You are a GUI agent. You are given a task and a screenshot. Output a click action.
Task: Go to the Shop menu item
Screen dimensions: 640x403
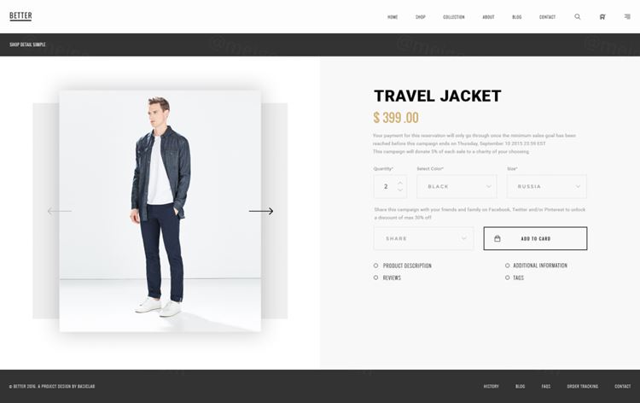click(x=421, y=17)
